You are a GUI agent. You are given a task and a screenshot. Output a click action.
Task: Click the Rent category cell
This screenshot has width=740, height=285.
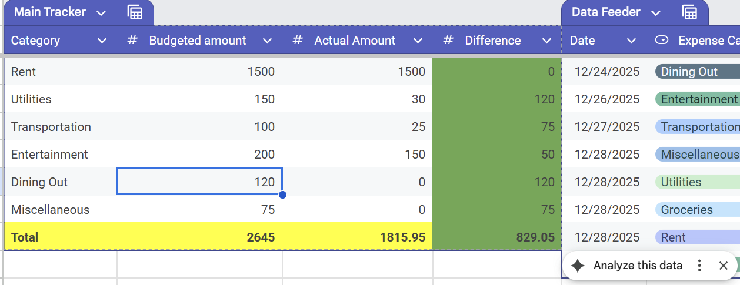tap(61, 72)
